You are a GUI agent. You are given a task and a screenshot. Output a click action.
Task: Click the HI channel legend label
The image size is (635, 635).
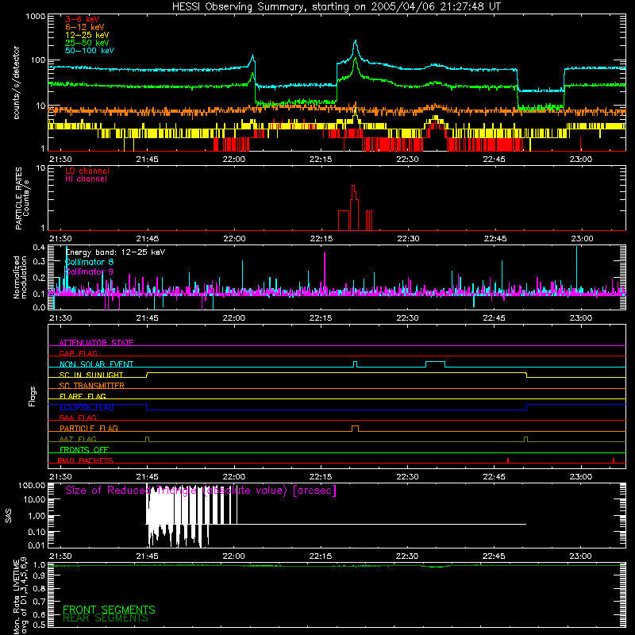86,179
